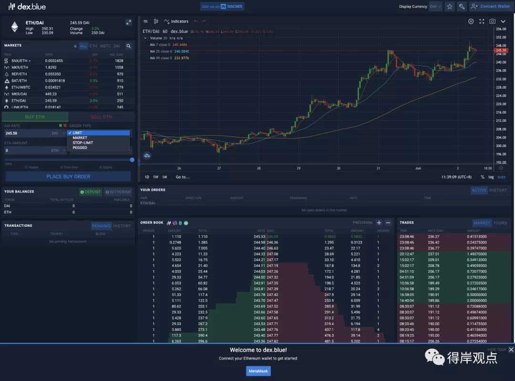
Task: Open DAI rate currency dropdown
Action: point(58,133)
